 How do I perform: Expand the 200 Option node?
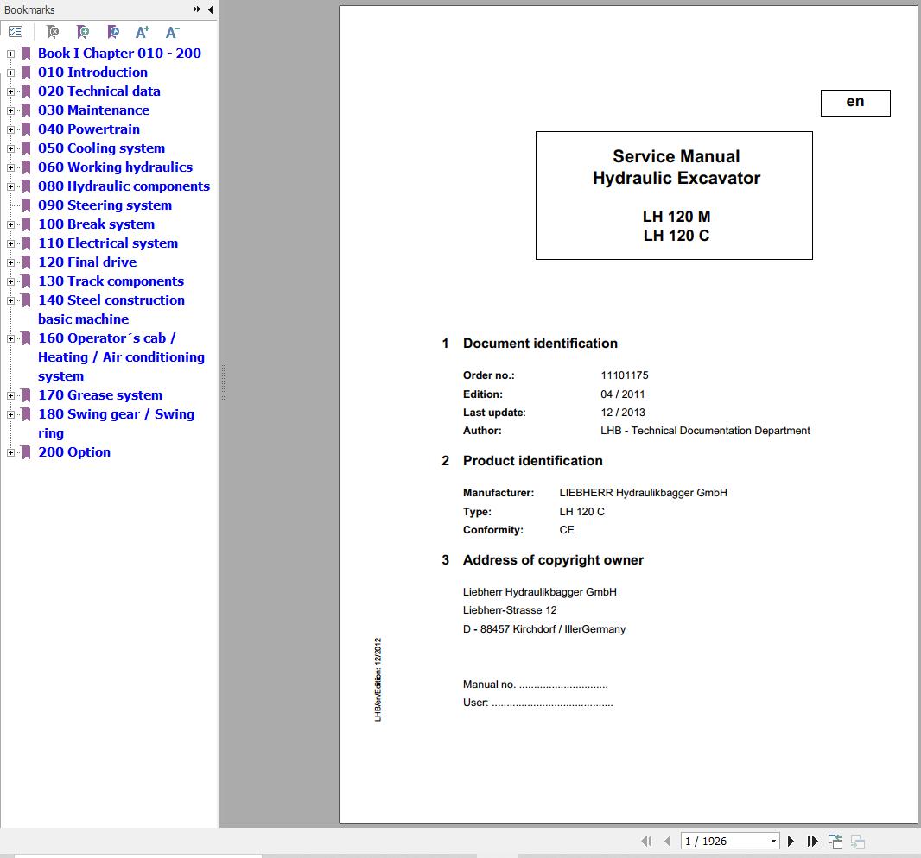[x=10, y=452]
